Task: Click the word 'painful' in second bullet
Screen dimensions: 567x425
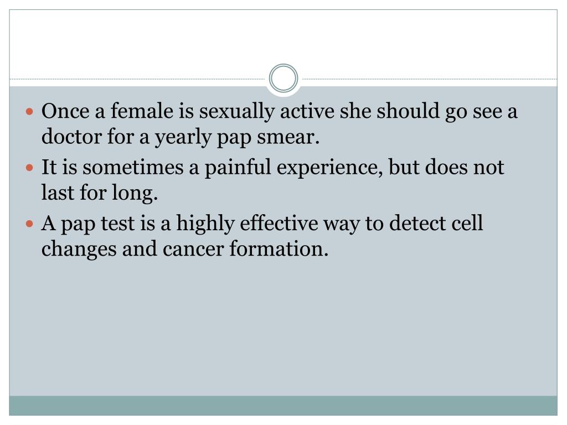Action: point(238,167)
